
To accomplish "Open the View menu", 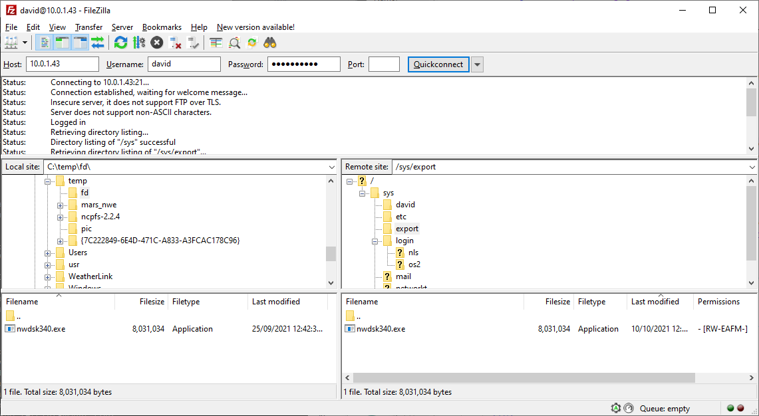I will pos(58,27).
